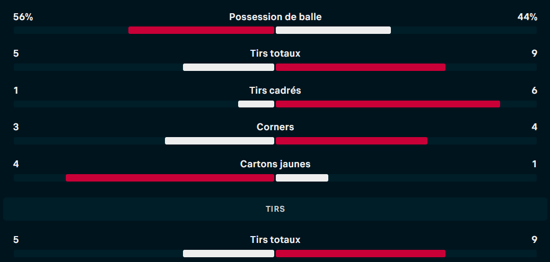Screen dimensions: 550x262
Task: Click the red Cartons jaunes bar
Action: coord(170,178)
